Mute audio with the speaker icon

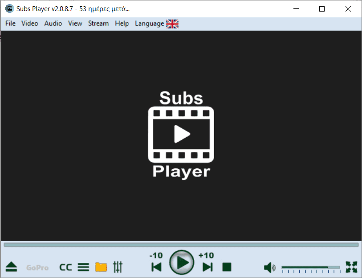pyautogui.click(x=270, y=268)
